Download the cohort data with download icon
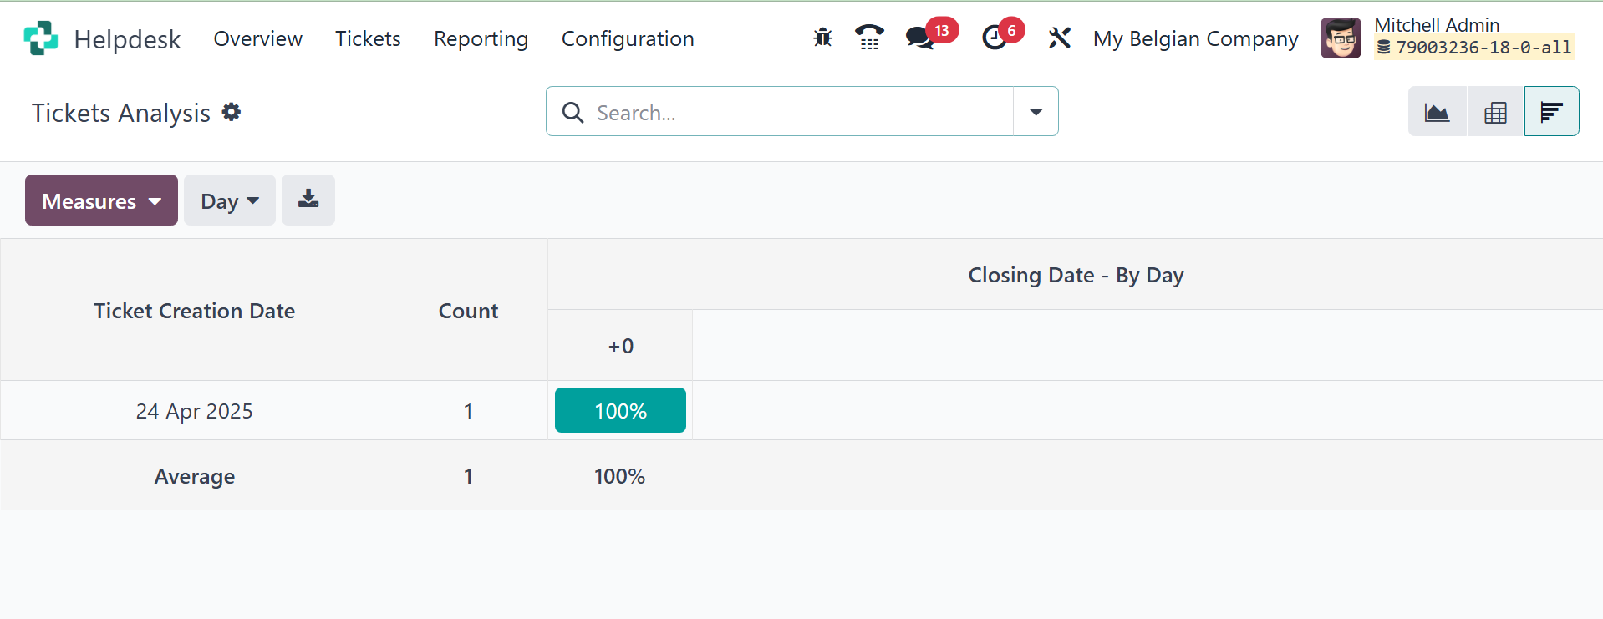 point(308,200)
